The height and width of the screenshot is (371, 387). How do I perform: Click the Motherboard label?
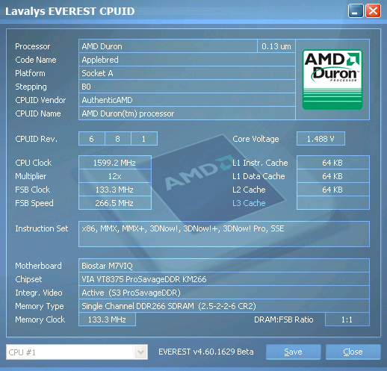(38, 266)
